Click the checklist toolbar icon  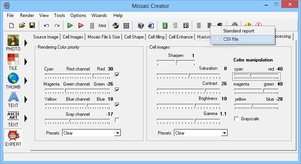[175, 26]
